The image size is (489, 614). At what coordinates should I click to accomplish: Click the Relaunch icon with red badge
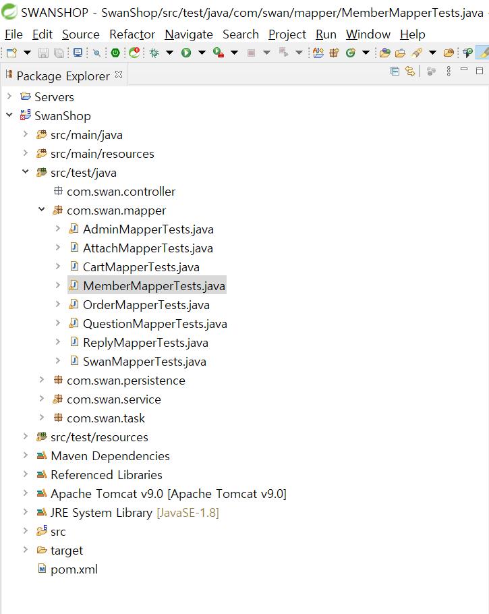coord(134,53)
